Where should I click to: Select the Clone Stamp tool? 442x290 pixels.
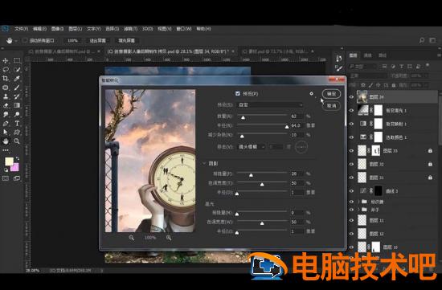(x=6, y=96)
